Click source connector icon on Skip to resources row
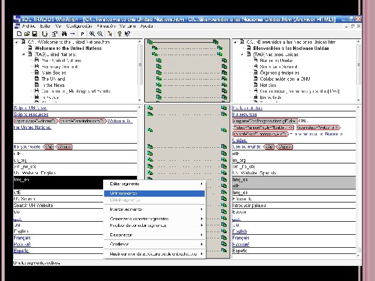Image resolution: width=375 pixels, height=281 pixels. pos(150,114)
